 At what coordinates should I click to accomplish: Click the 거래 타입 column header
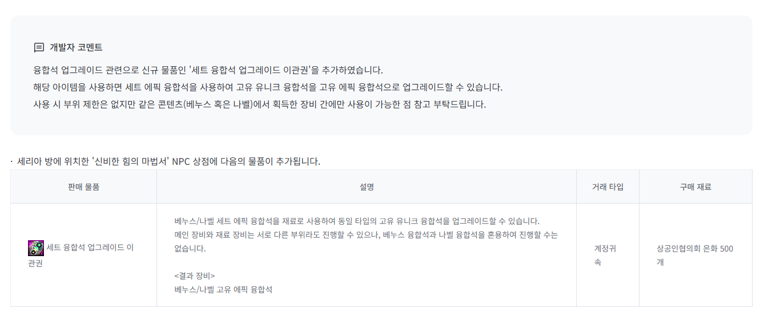tap(608, 187)
